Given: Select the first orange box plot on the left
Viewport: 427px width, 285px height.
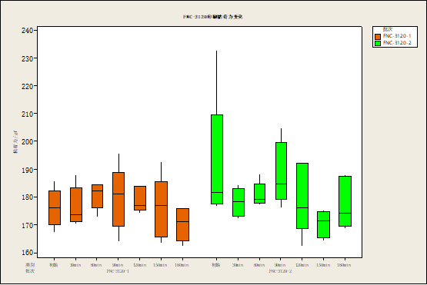Looking at the screenshot, I should 55,207.
